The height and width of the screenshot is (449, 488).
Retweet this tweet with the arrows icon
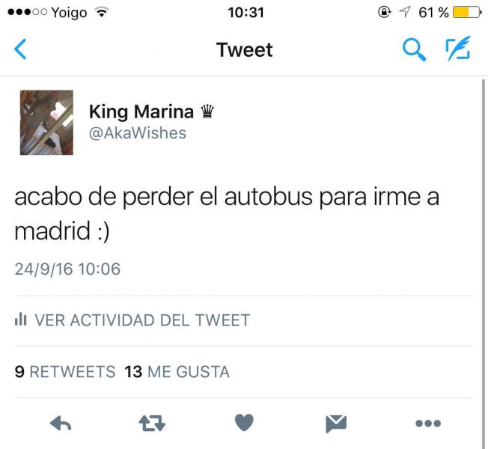[x=152, y=423]
